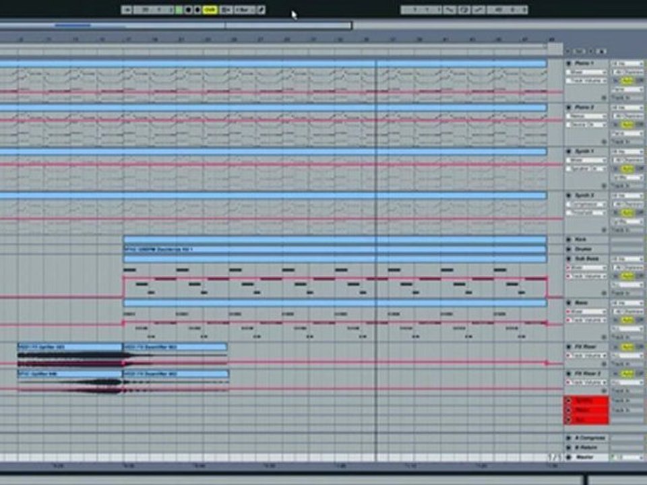Toggle FX Riser monitor Auto button
Screen dimensions: 647x485
(627, 348)
